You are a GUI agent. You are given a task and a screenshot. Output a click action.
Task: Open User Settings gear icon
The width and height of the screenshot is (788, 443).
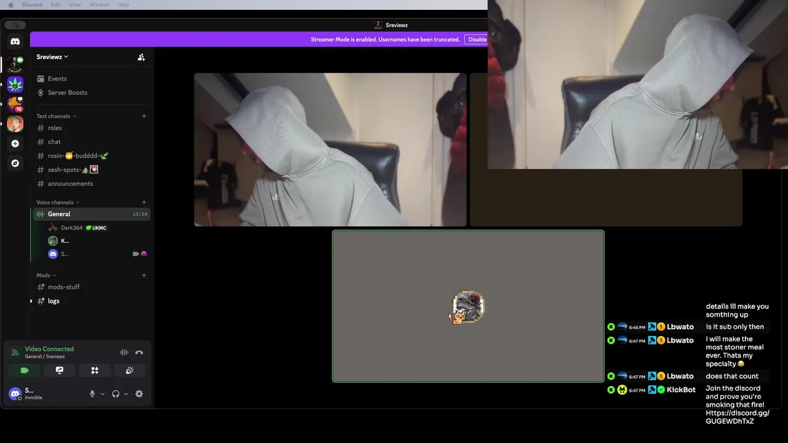tap(139, 394)
